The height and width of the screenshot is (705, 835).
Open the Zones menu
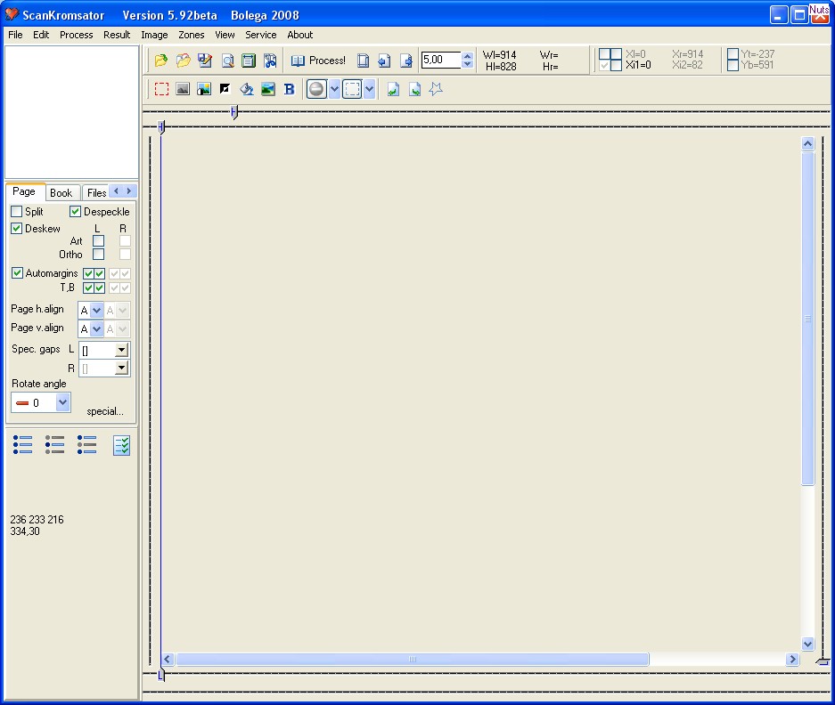[x=191, y=35]
